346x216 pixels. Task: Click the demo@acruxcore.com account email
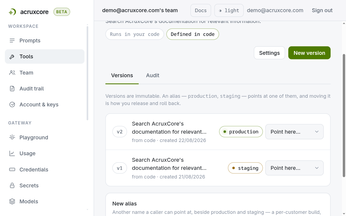pyautogui.click(x=275, y=11)
